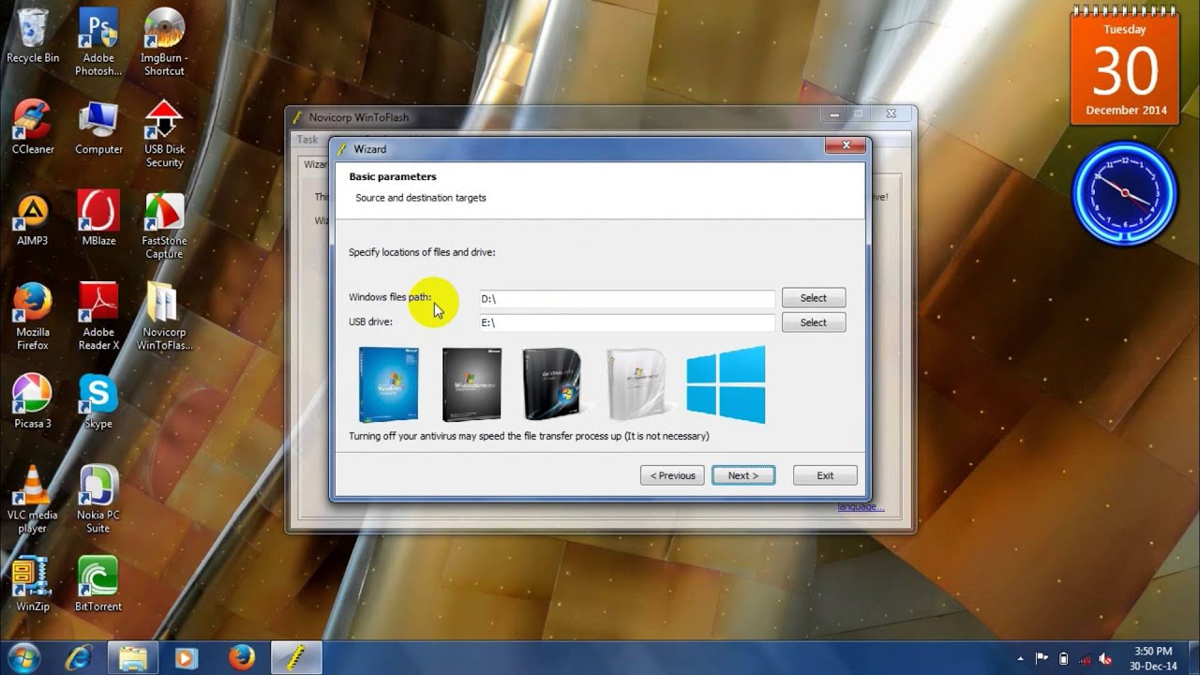Open the AIMP3 desktop shortcut

pos(33,217)
